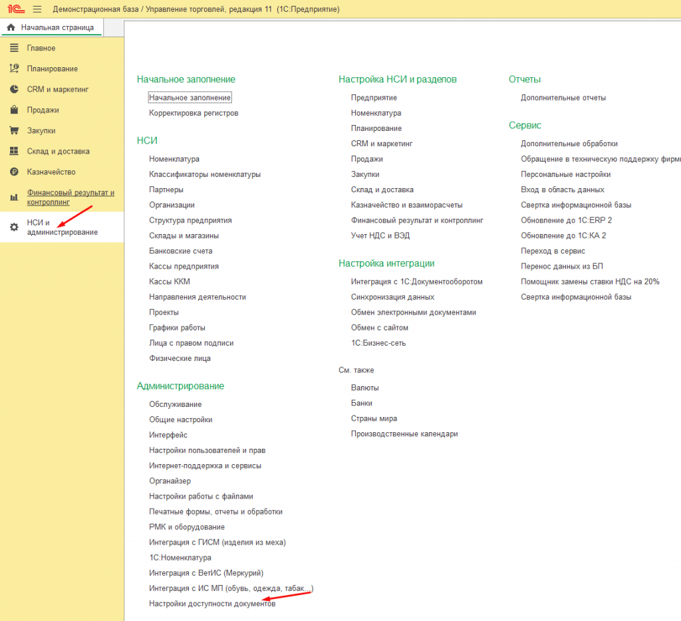The width and height of the screenshot is (681, 621).
Task: Open Физические лица
Action: click(180, 358)
